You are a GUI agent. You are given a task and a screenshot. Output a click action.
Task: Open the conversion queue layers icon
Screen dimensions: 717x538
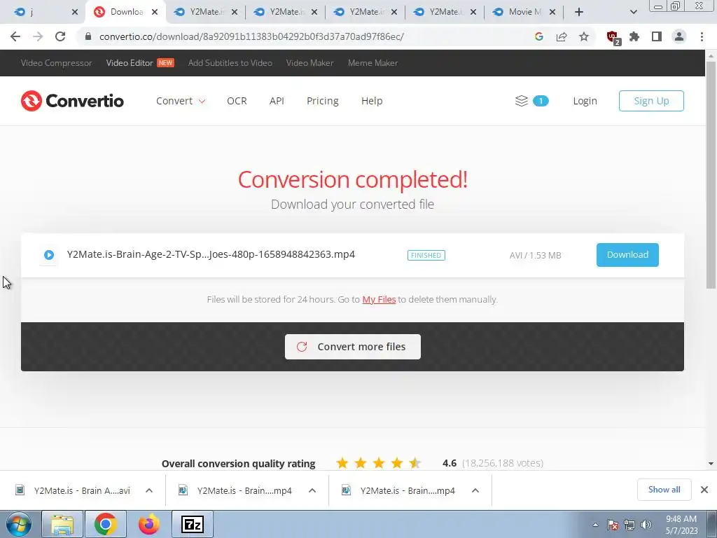coord(521,101)
